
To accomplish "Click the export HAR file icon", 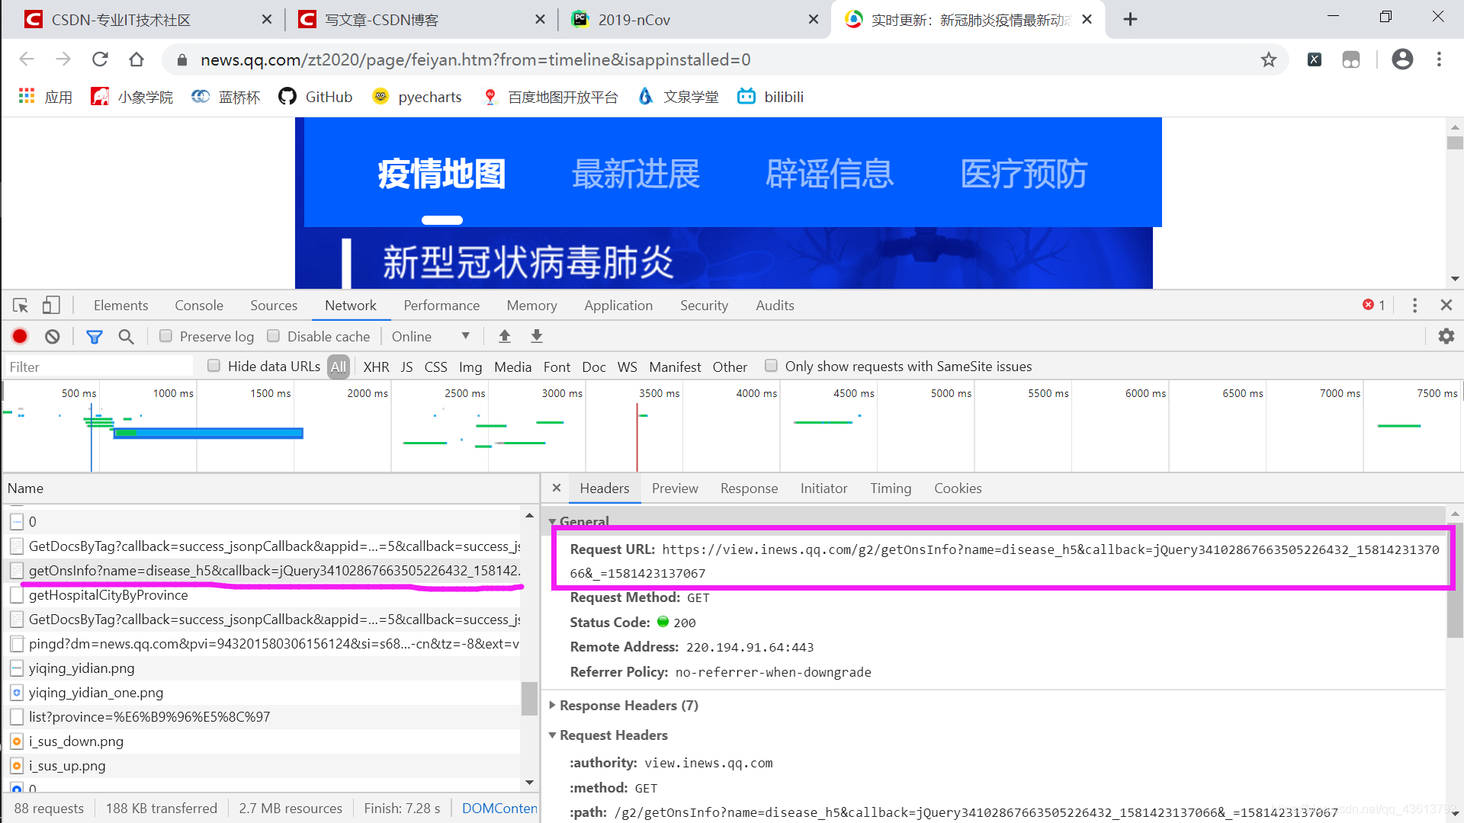I will click(537, 337).
